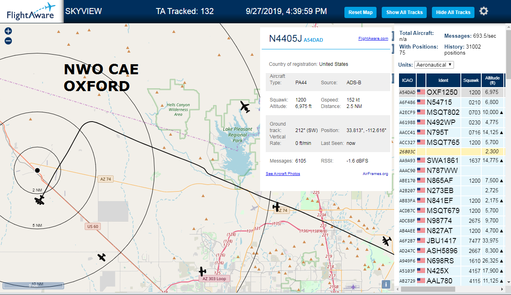This screenshot has height=295, width=511.
Task: Sort table by the Squawk column header
Action: 471,80
